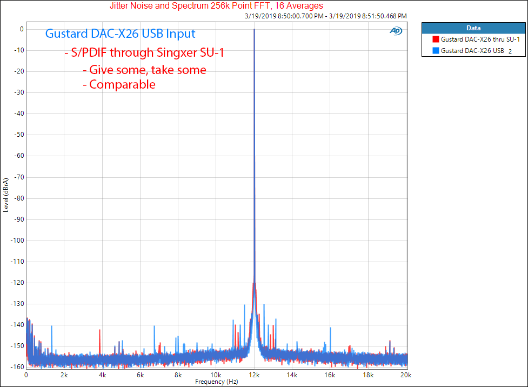Click the 'Frequency (Hz)' axis label
528x387 pixels.
[217, 382]
